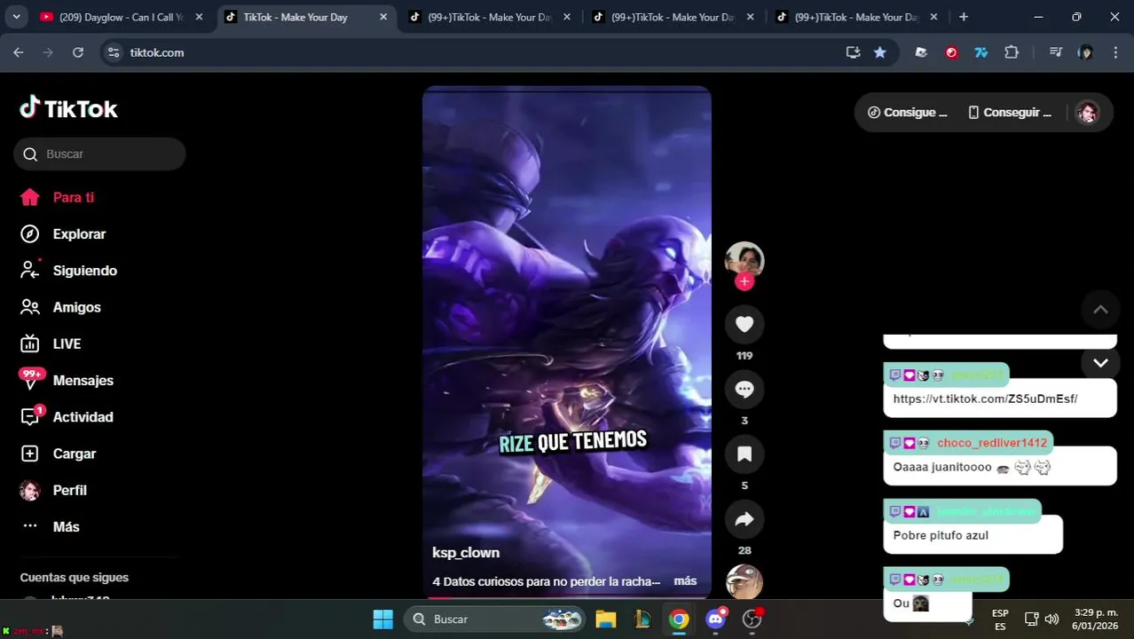
Task: Toggle the bookmark star for this page
Action: pos(879,52)
